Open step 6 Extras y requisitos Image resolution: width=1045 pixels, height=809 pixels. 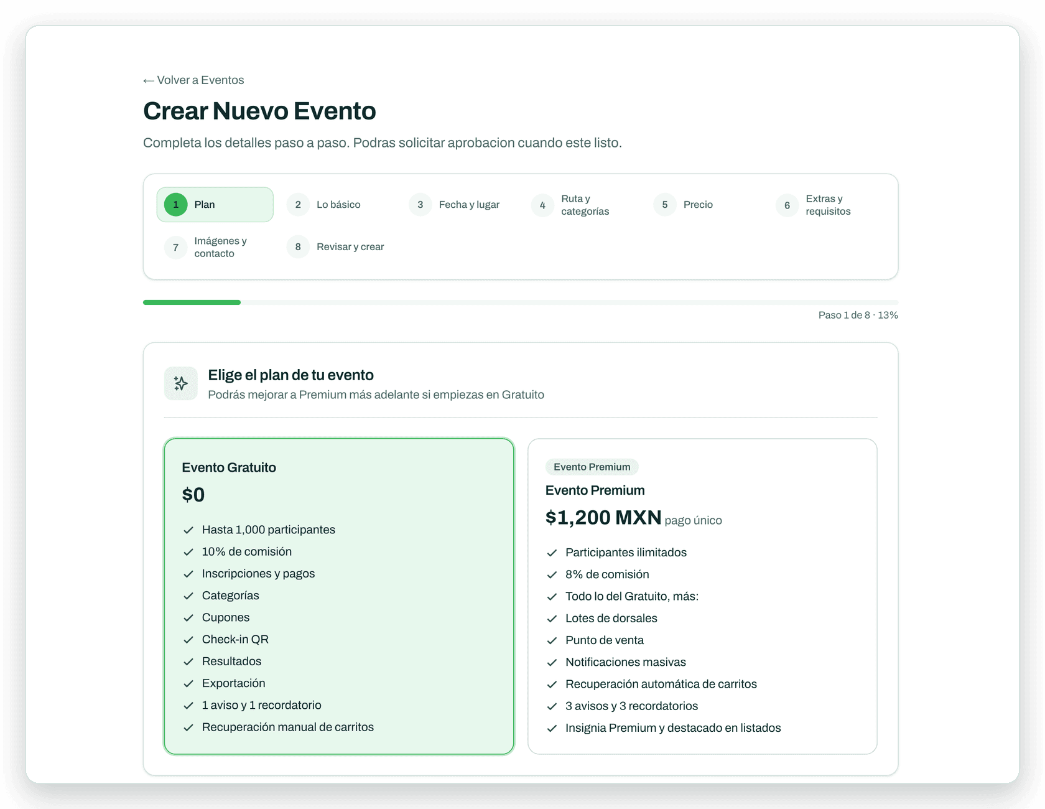[826, 205]
